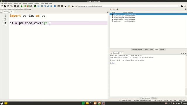Run current cell

pyautogui.click(x=25, y=6)
